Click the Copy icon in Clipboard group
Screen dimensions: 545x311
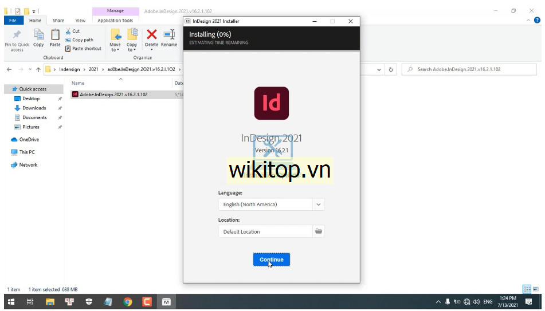(x=38, y=38)
